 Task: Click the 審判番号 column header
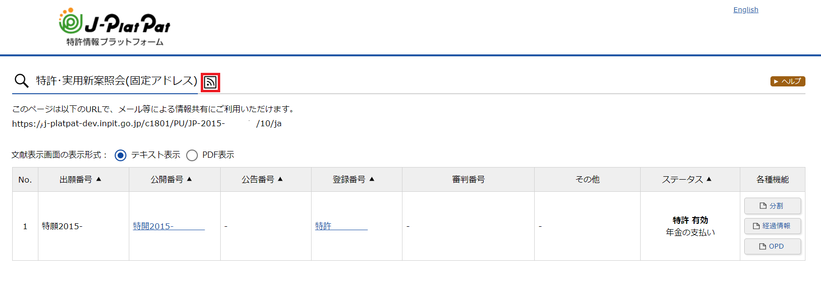468,180
